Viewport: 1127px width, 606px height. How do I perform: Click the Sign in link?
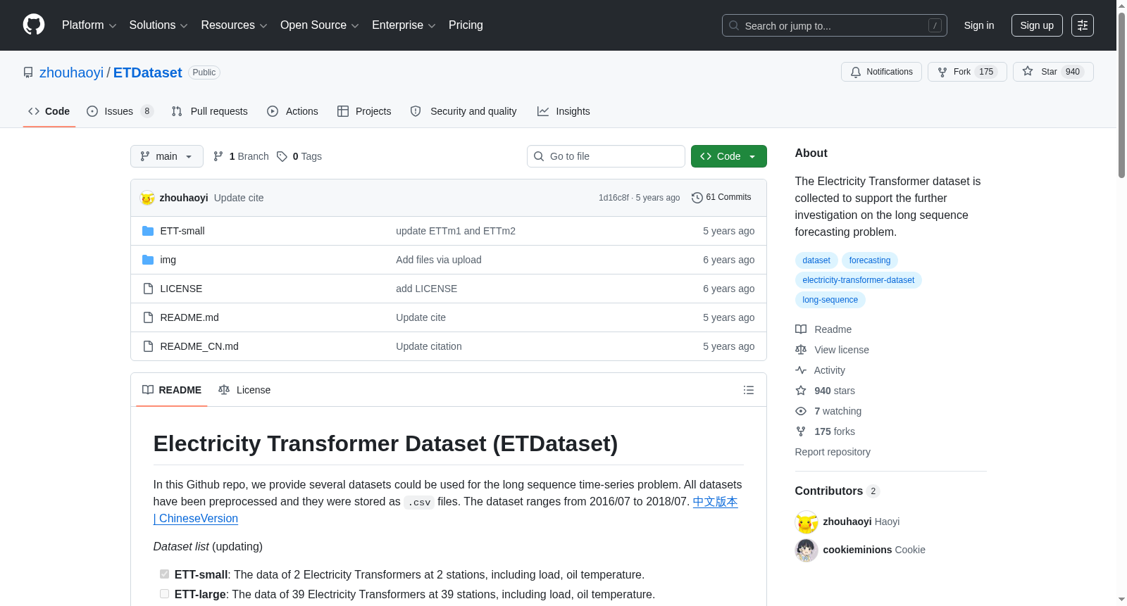click(979, 25)
